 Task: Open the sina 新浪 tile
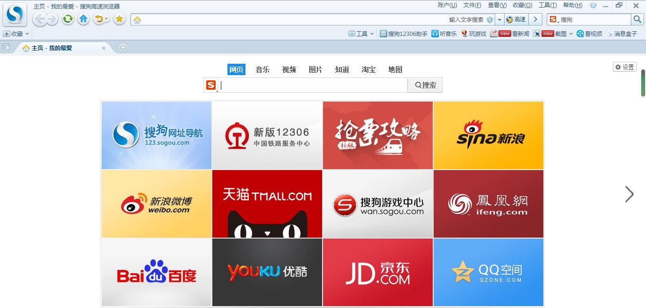click(x=489, y=135)
